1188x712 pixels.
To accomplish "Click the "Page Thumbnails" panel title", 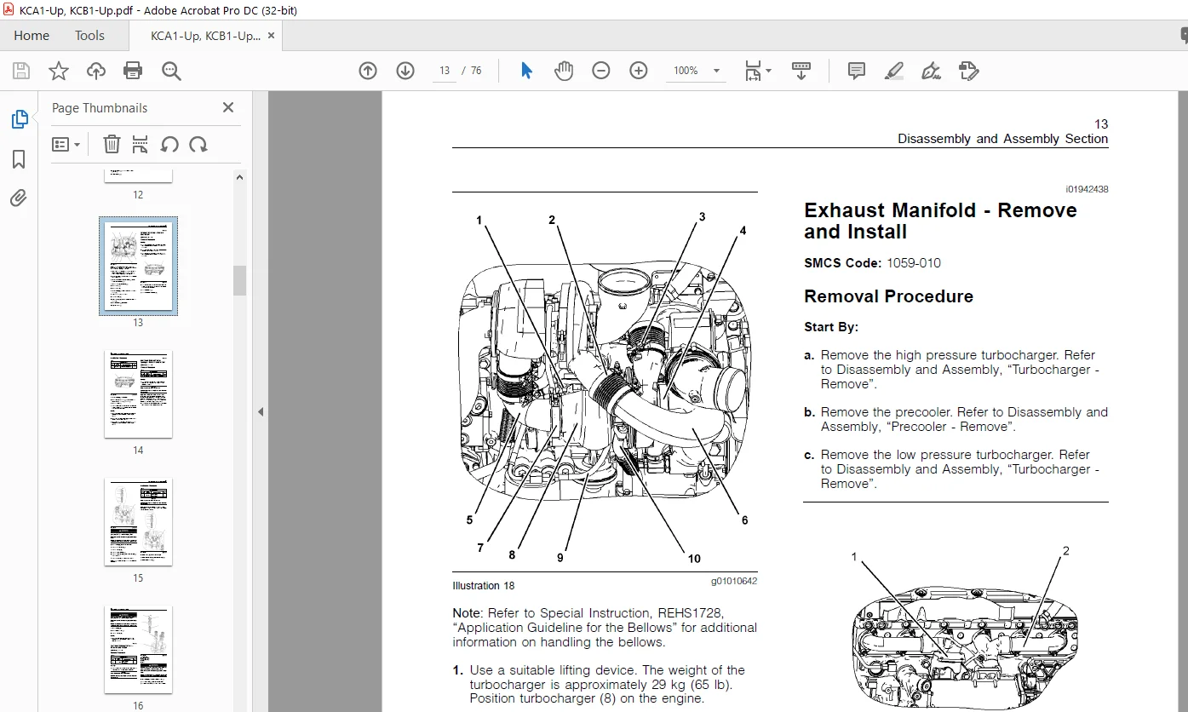I will 100,108.
